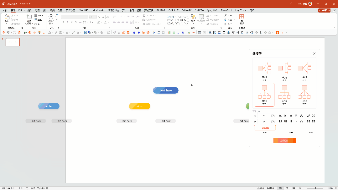338x190 pixels.
Task: Open the font color dropdown arrow
Action: point(108,22)
